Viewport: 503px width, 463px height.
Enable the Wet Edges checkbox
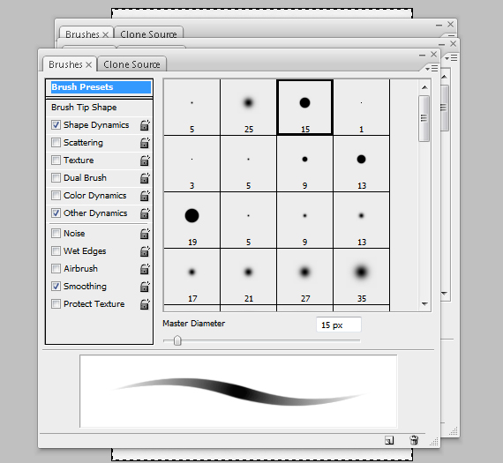[x=56, y=250]
